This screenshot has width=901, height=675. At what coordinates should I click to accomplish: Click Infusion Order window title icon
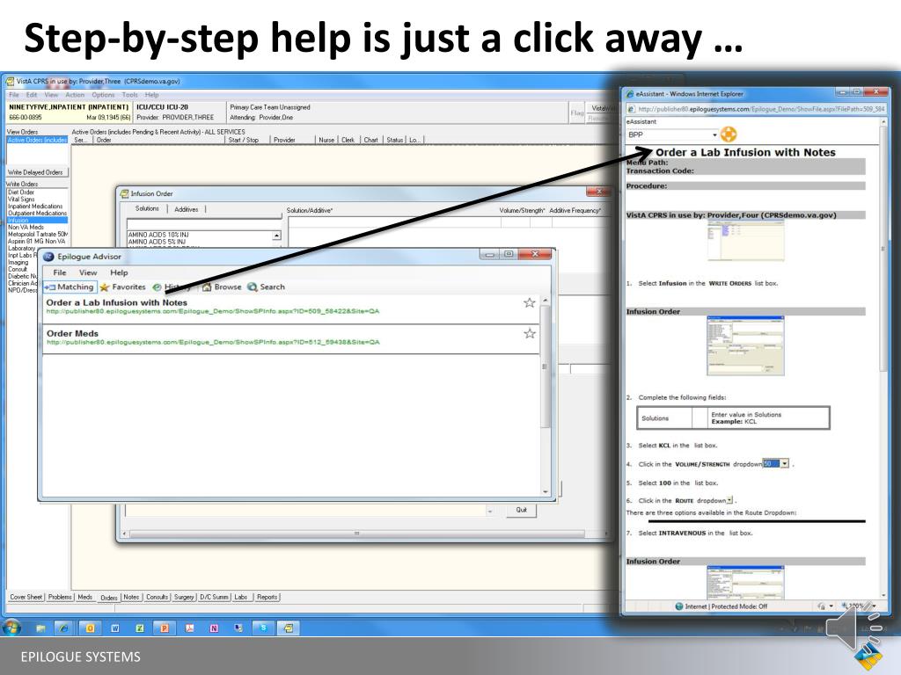click(124, 193)
